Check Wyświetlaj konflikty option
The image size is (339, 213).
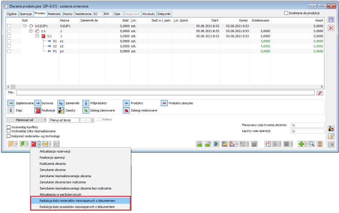point(9,127)
